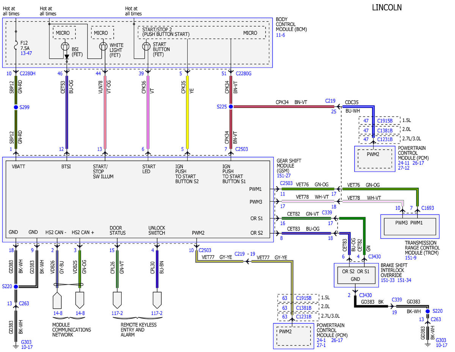The image size is (455, 352).
Task: Click the BTSI pin label
Action: (67, 166)
